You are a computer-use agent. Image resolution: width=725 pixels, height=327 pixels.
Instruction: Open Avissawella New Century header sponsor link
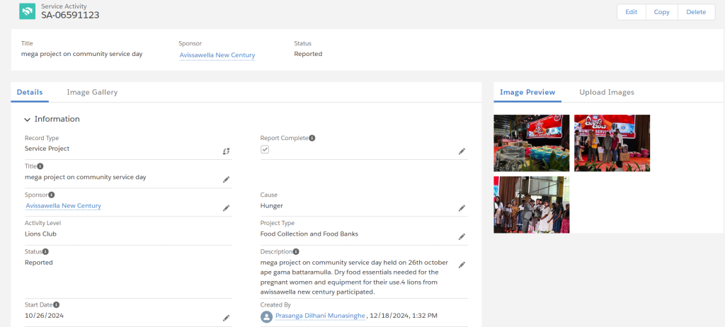tap(217, 55)
